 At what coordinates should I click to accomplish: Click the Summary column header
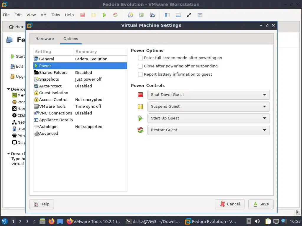click(100, 52)
